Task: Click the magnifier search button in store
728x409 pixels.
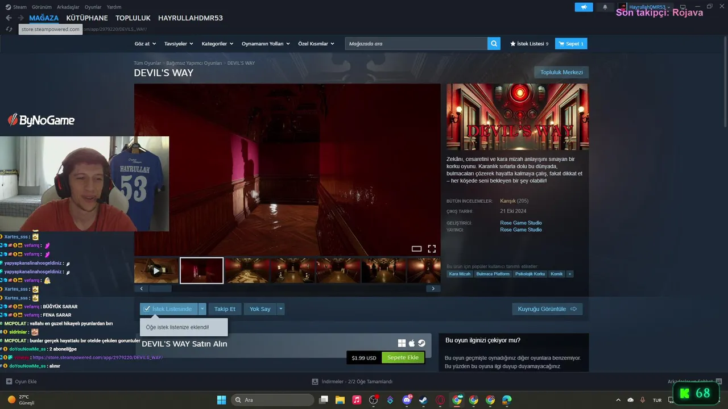Action: point(494,44)
